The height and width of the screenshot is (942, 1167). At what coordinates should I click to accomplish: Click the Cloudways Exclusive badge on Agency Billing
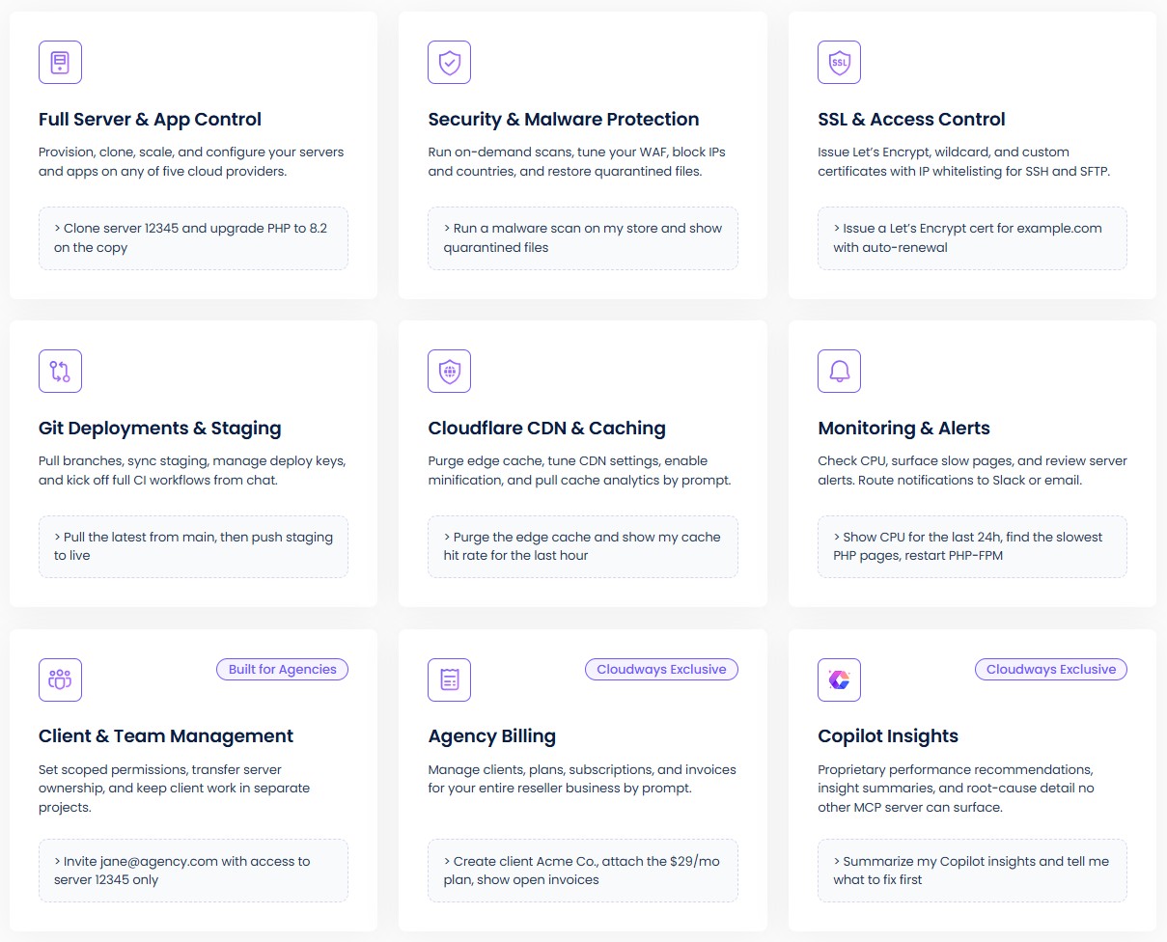tap(661, 669)
